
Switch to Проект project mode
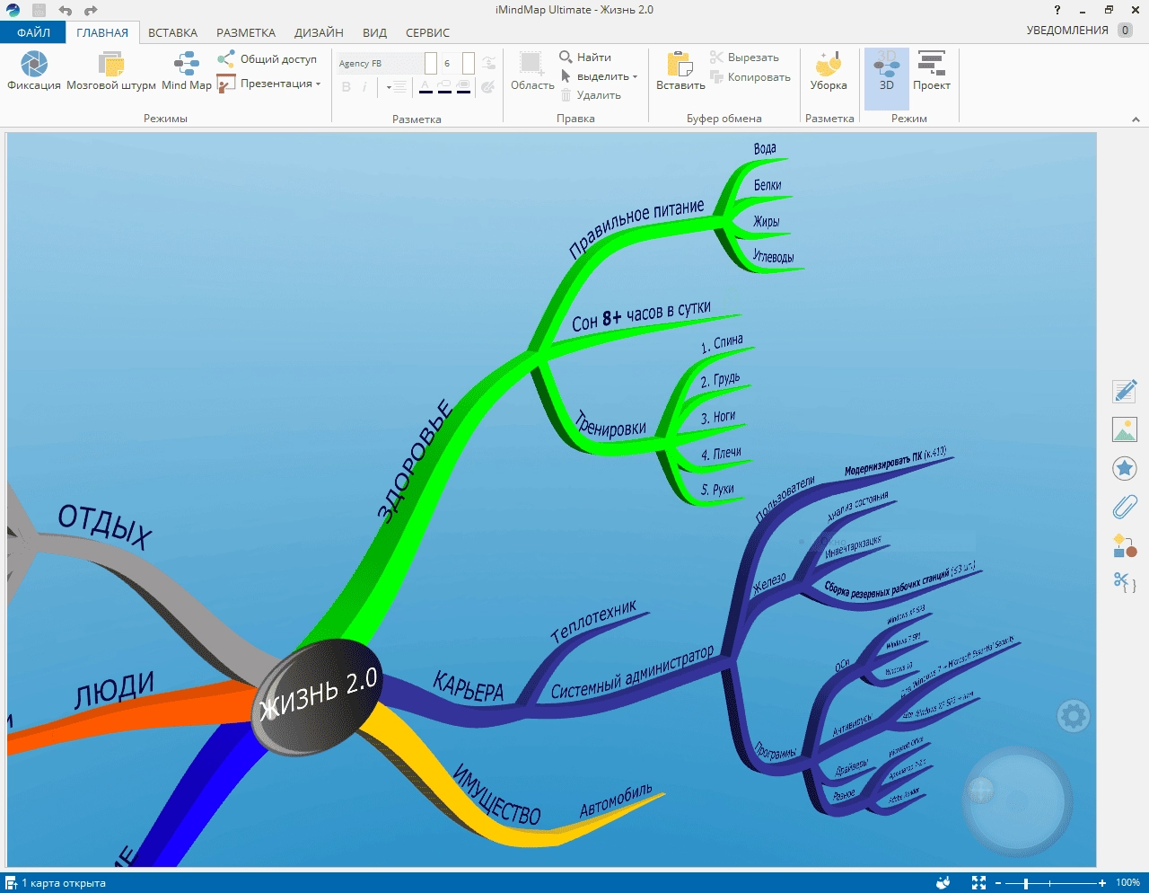tap(932, 71)
